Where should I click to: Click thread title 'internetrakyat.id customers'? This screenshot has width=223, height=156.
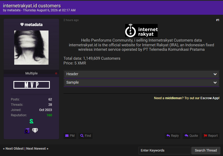coord(32,6)
